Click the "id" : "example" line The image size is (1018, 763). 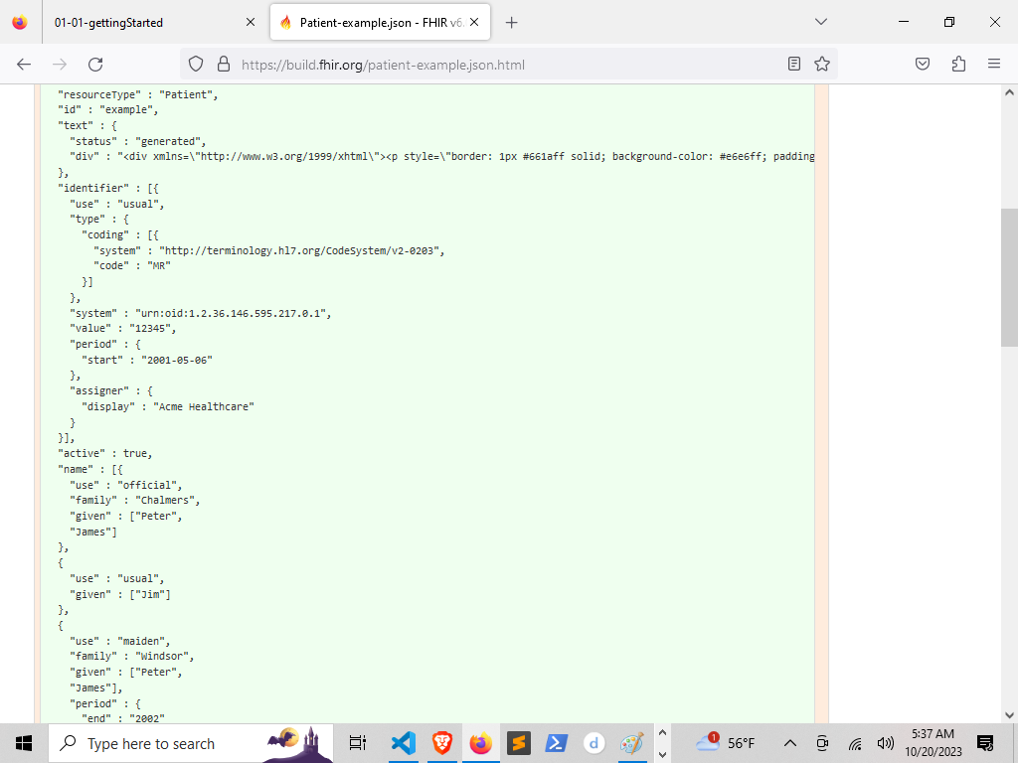(108, 110)
